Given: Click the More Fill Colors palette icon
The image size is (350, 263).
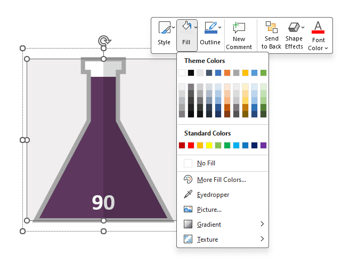Looking at the screenshot, I should (x=188, y=179).
